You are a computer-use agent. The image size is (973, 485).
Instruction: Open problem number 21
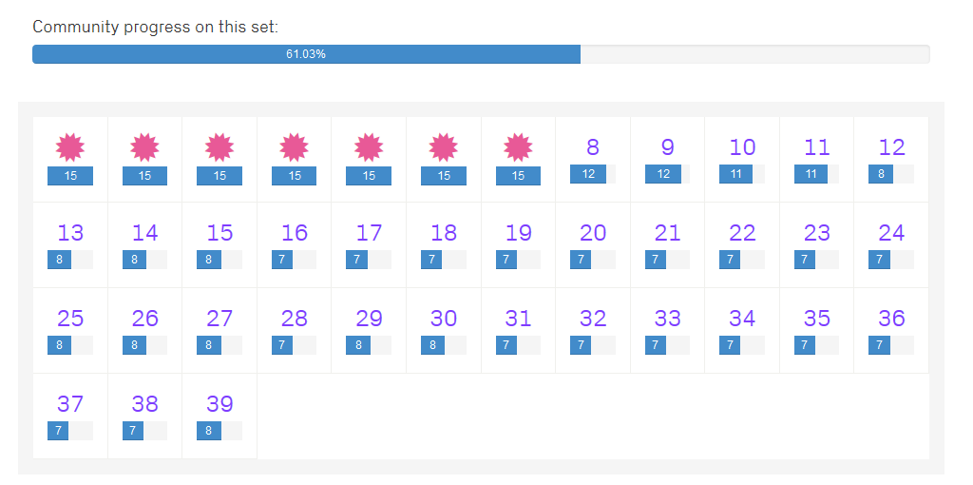[667, 233]
